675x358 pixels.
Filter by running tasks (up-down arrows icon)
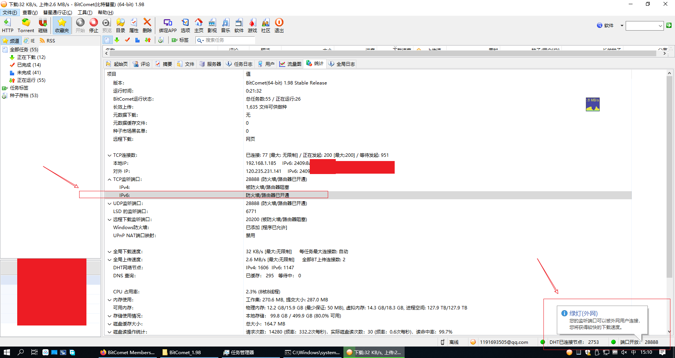tap(148, 40)
